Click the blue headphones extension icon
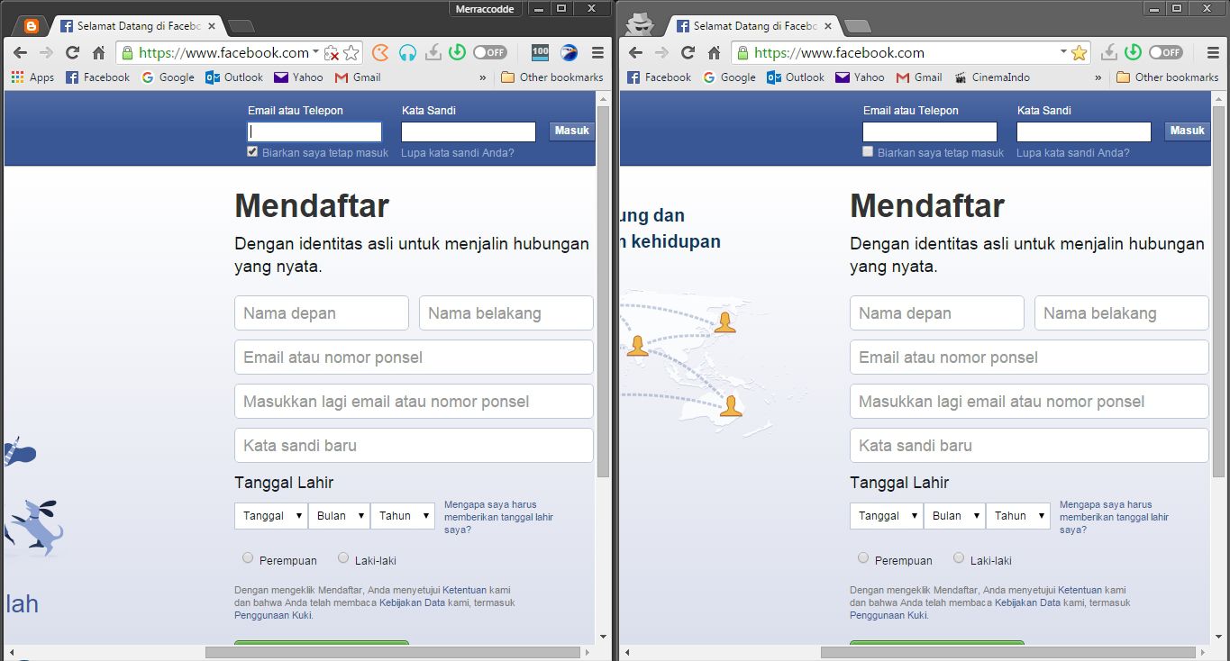Screen dimensions: 1230x661 point(407,52)
